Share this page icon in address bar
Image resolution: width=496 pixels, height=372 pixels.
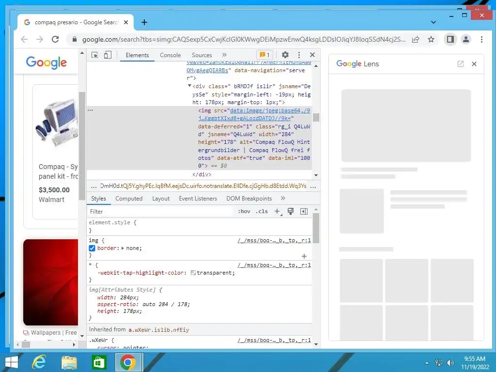click(x=416, y=39)
